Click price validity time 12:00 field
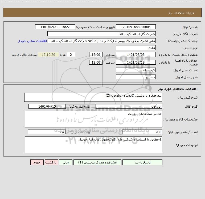The image size is (205, 199). coord(96,62)
